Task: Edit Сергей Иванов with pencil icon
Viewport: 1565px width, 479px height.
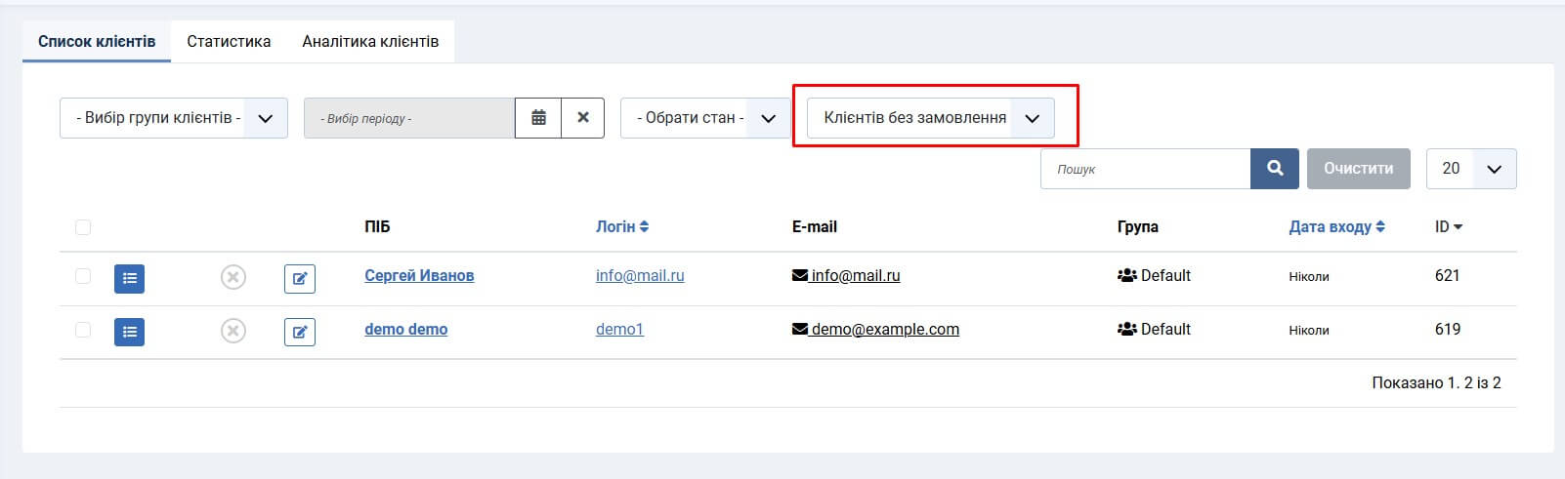Action: [x=300, y=279]
